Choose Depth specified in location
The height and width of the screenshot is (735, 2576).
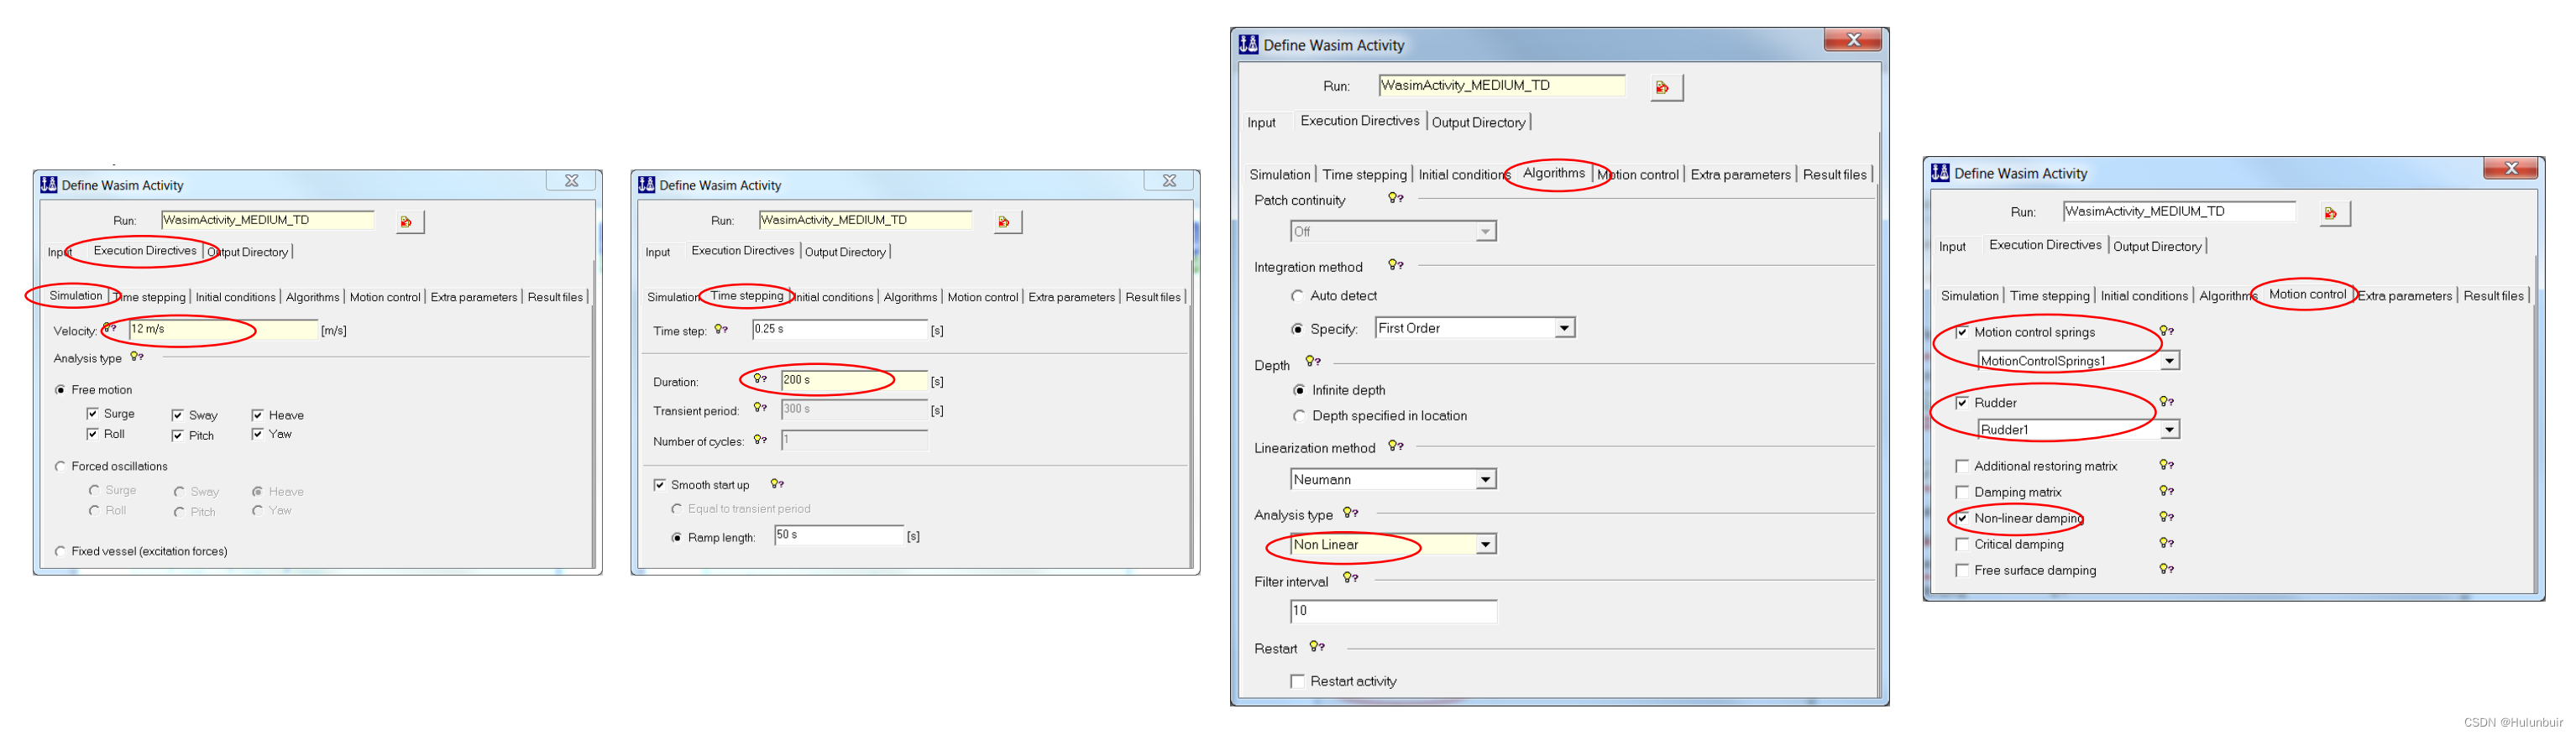click(x=1299, y=415)
